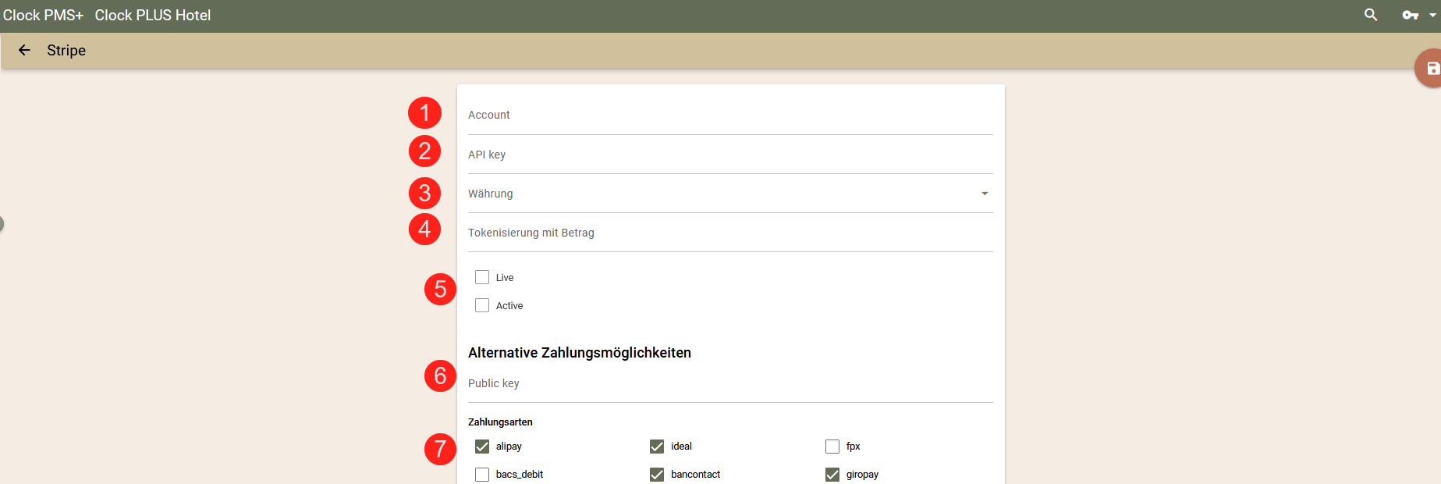Viewport: 1441px width, 484px height.
Task: Click the Stripe page title
Action: [x=66, y=50]
